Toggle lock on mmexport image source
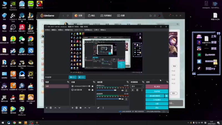 92,86
